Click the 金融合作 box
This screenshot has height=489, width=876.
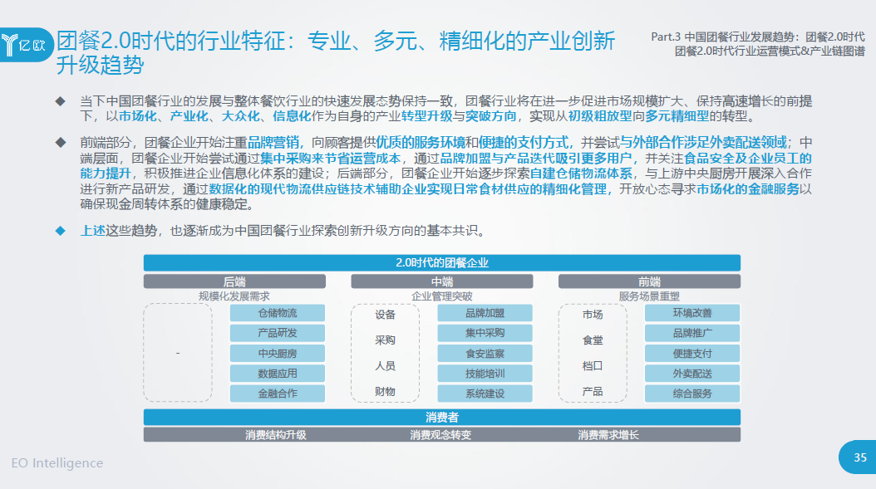pos(277,394)
